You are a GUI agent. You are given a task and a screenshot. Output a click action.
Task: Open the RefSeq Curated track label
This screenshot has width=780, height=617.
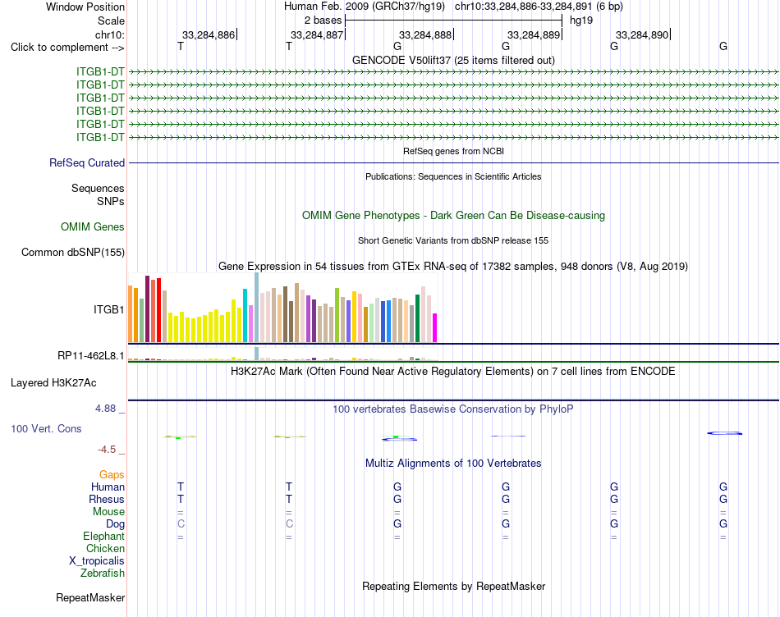point(87,162)
